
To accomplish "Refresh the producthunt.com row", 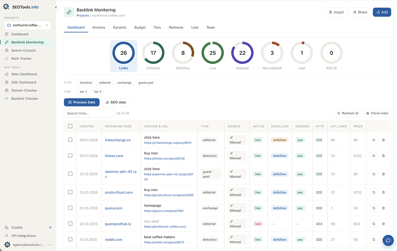I will [x=374, y=192].
